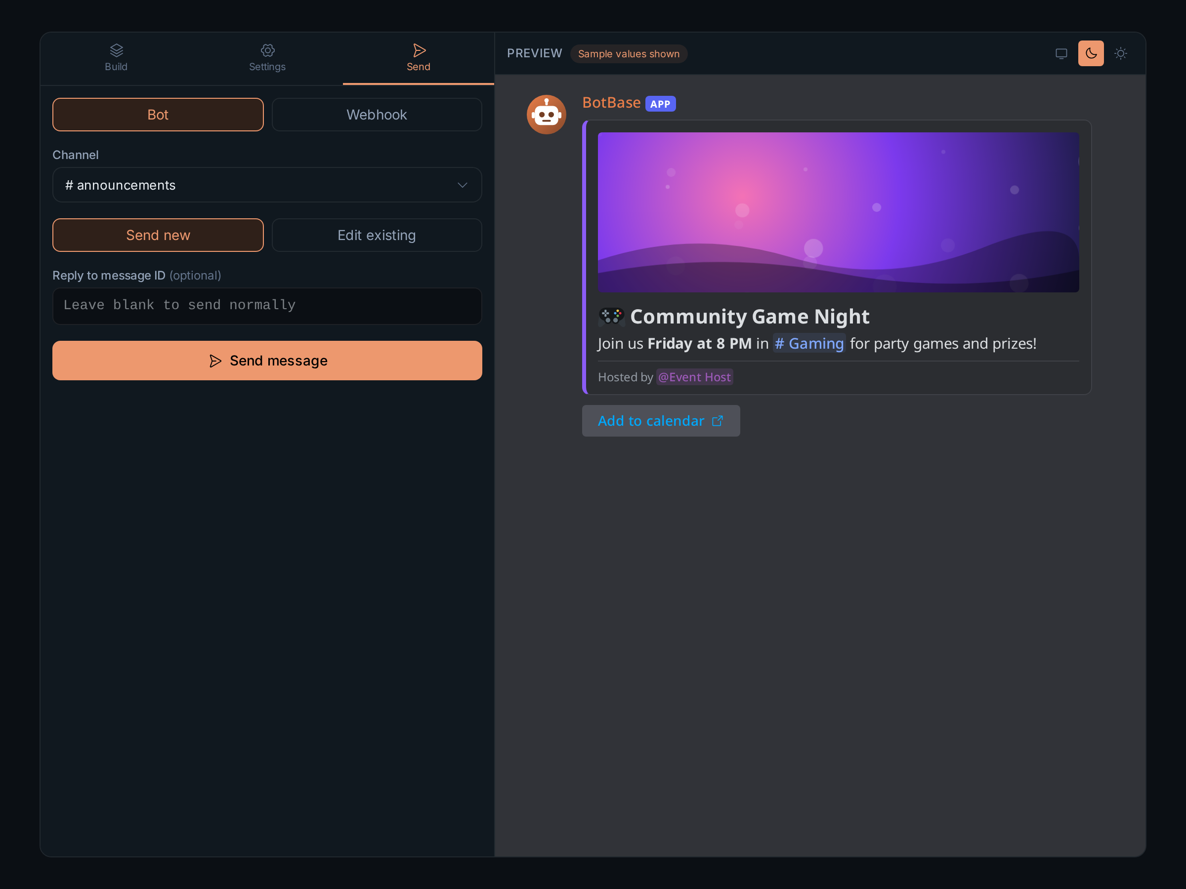Switch preview to system display theme
Image resolution: width=1186 pixels, height=889 pixels.
point(1061,53)
